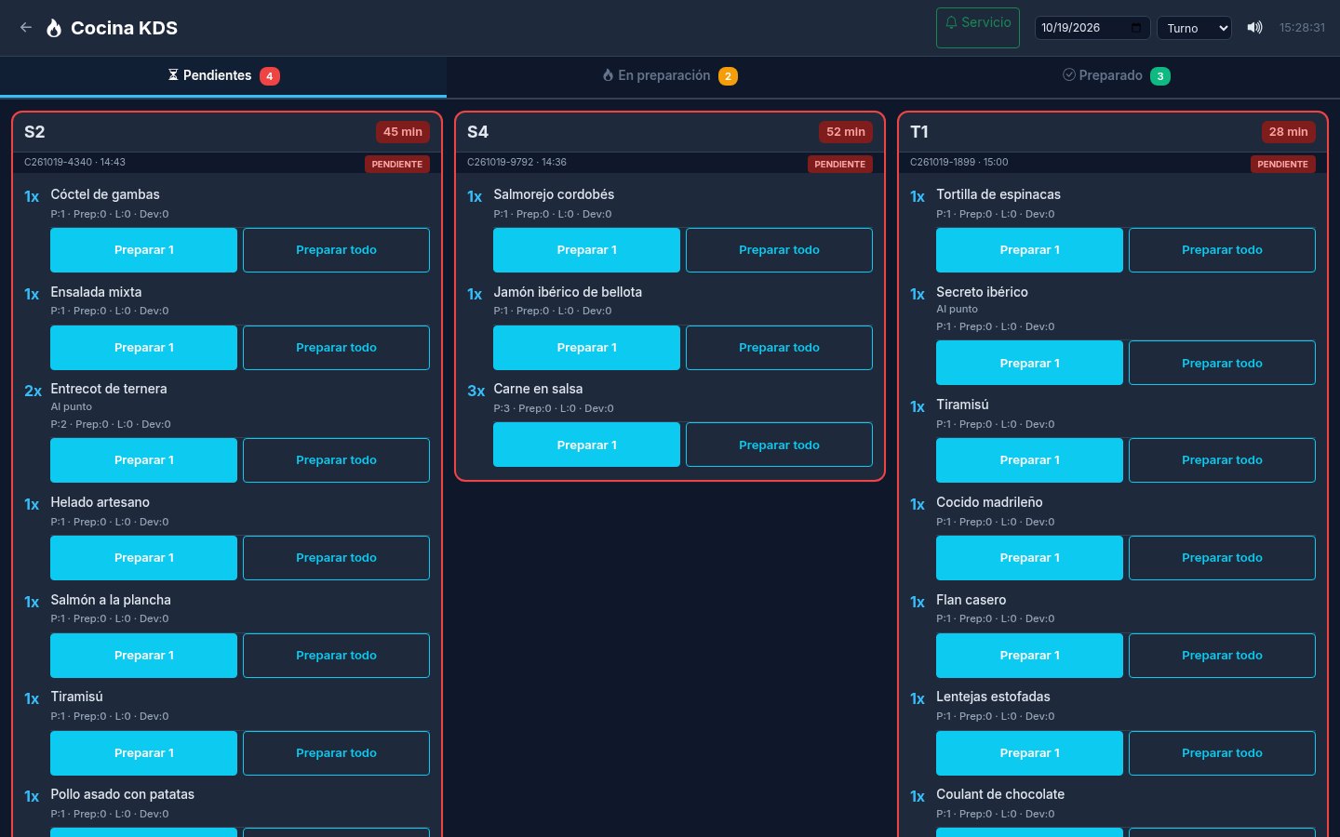Click the flame Cocina KDS logo

coord(54,28)
